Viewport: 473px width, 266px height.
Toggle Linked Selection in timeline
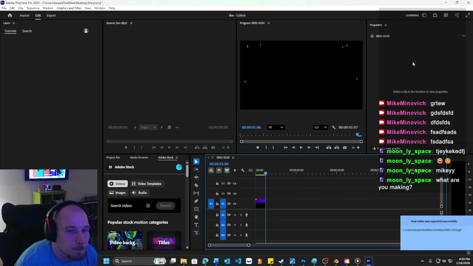(227, 170)
